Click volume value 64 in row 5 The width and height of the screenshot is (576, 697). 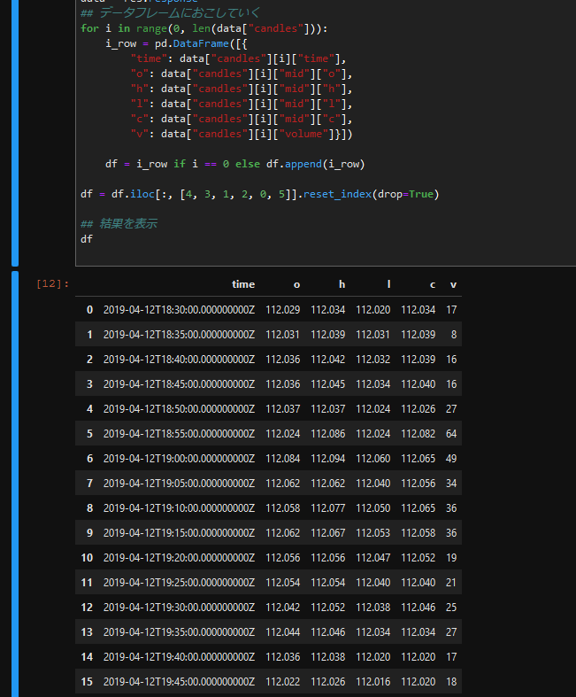point(451,434)
